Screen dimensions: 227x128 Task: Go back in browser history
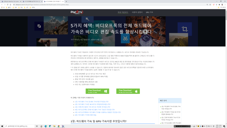(2, 5)
